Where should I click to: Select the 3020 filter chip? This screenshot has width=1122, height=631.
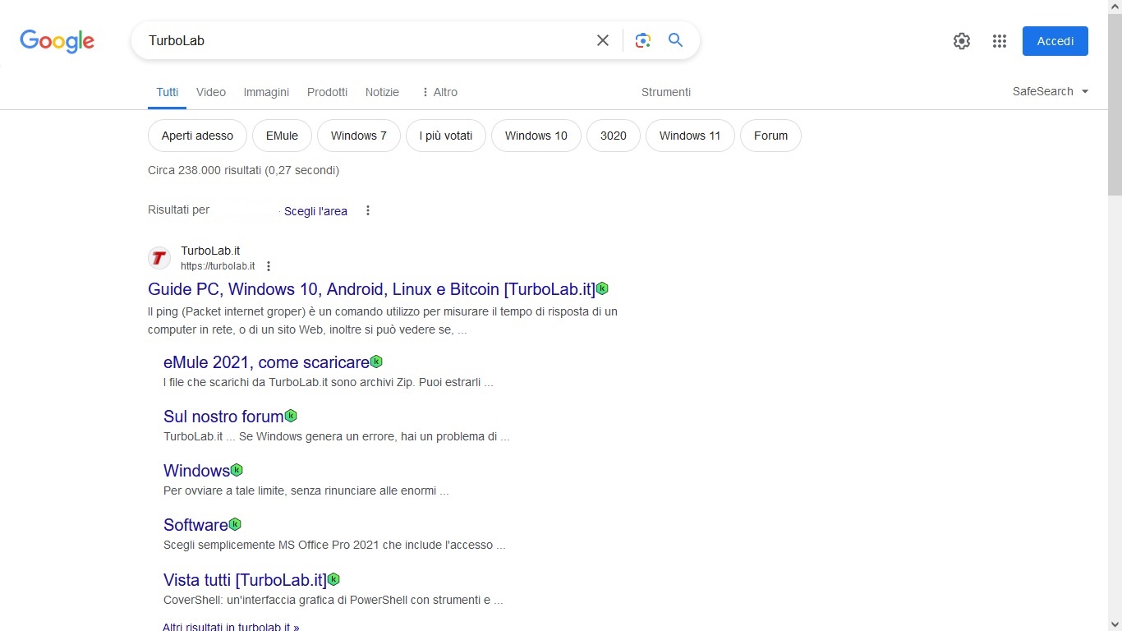pos(614,136)
